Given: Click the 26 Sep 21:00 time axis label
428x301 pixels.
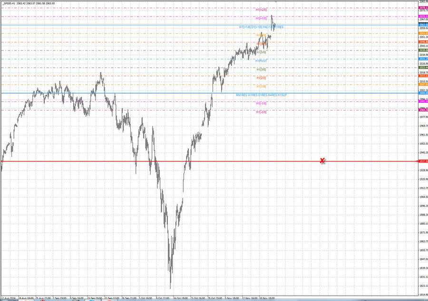Looking at the screenshot, I should 129,298.
